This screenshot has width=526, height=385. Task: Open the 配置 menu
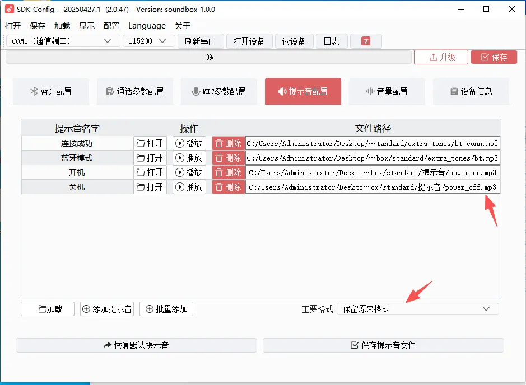point(111,26)
